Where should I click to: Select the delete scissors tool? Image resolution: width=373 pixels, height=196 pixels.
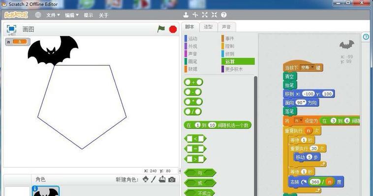(x=195, y=15)
